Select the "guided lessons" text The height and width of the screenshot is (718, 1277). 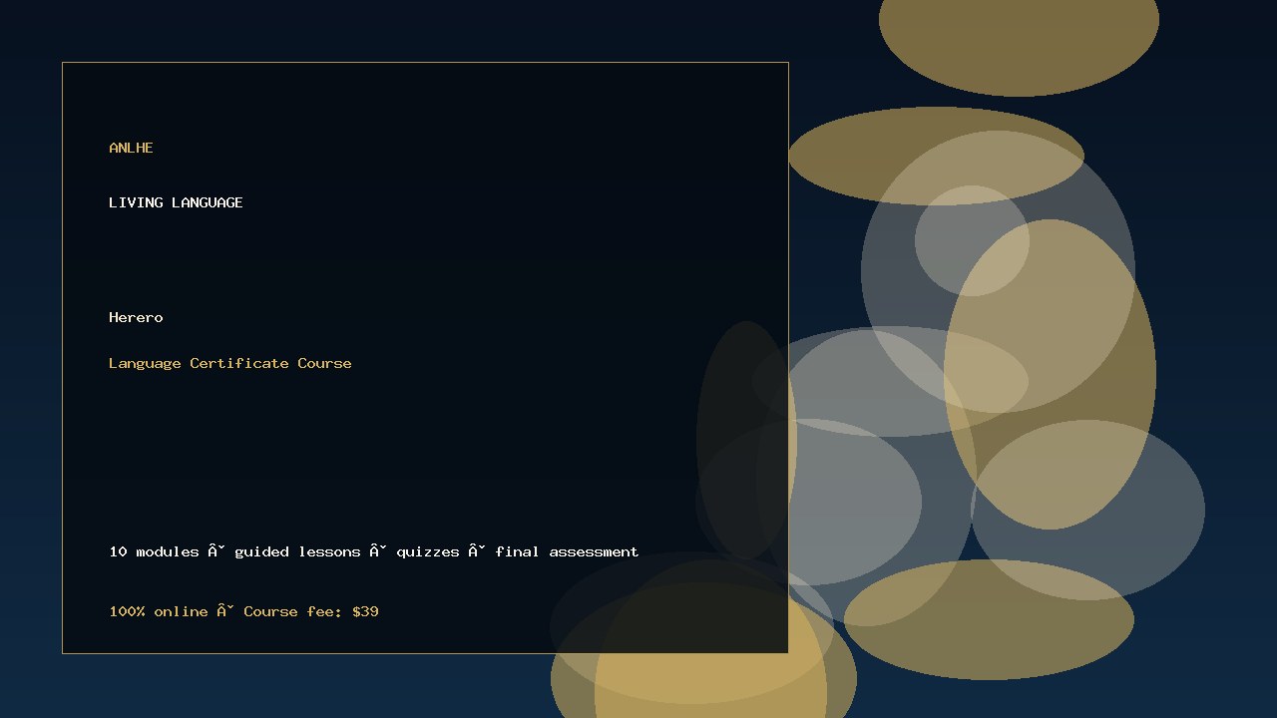click(297, 551)
